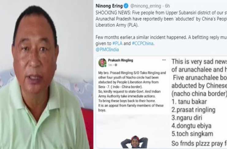Click the blue verified badge next to Ninong Ering

(126, 6)
